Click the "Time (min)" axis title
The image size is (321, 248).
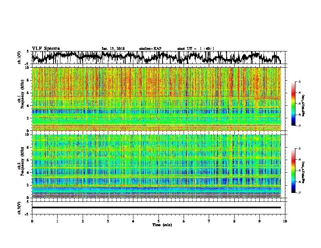tap(162, 225)
